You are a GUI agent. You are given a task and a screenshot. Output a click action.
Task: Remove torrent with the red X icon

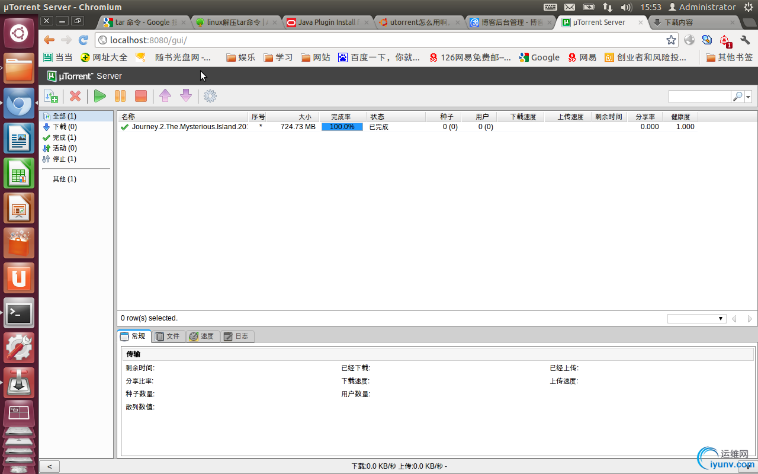pyautogui.click(x=75, y=96)
